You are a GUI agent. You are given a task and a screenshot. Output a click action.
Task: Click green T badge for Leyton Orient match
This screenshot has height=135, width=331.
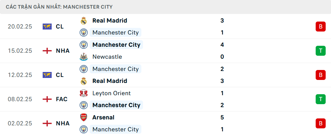[320, 99]
